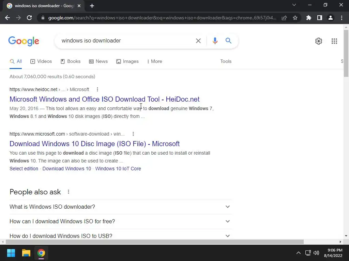Start voice search with the microphone
The height and width of the screenshot is (261, 349).
pyautogui.click(x=215, y=41)
